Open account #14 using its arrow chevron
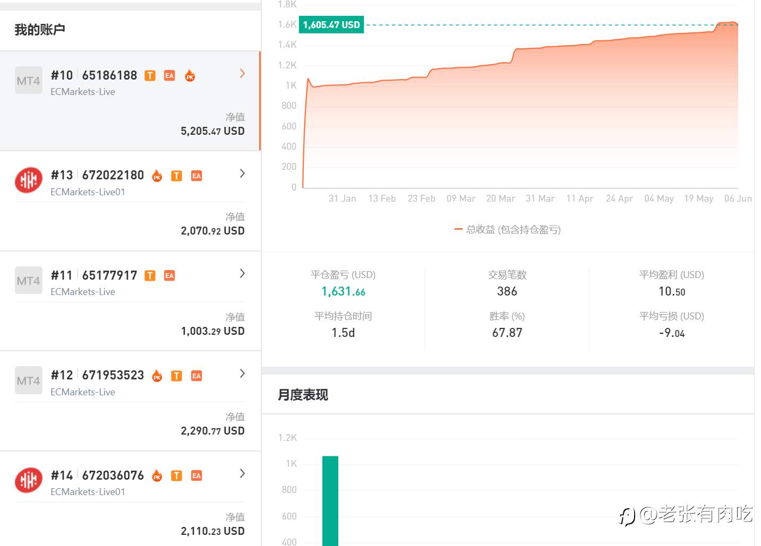 (242, 473)
